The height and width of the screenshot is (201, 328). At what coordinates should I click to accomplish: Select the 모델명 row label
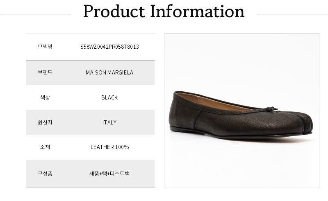click(x=45, y=47)
